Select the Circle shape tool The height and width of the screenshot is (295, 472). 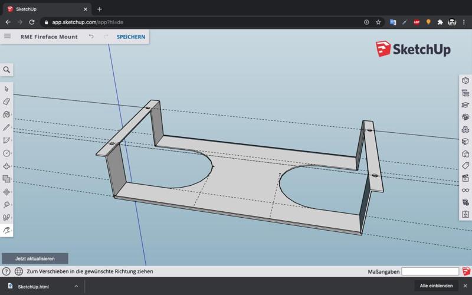[x=6, y=153]
